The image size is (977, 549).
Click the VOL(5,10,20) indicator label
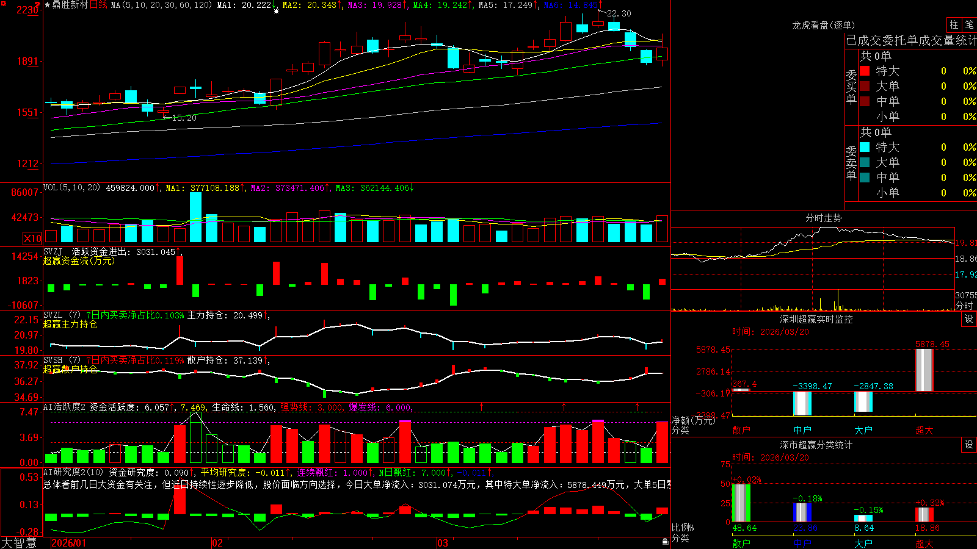coord(71,188)
